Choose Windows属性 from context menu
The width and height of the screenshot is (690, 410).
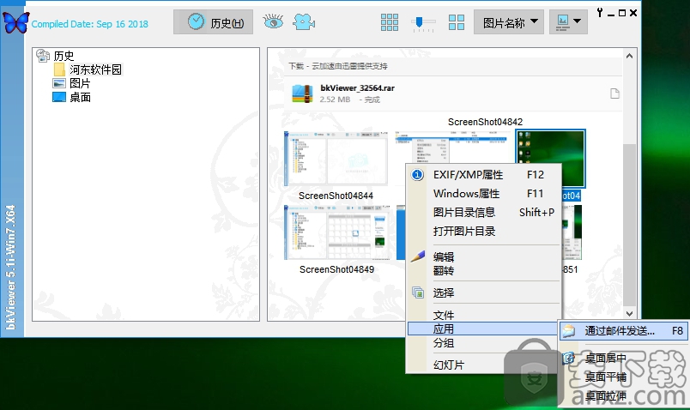click(x=483, y=194)
